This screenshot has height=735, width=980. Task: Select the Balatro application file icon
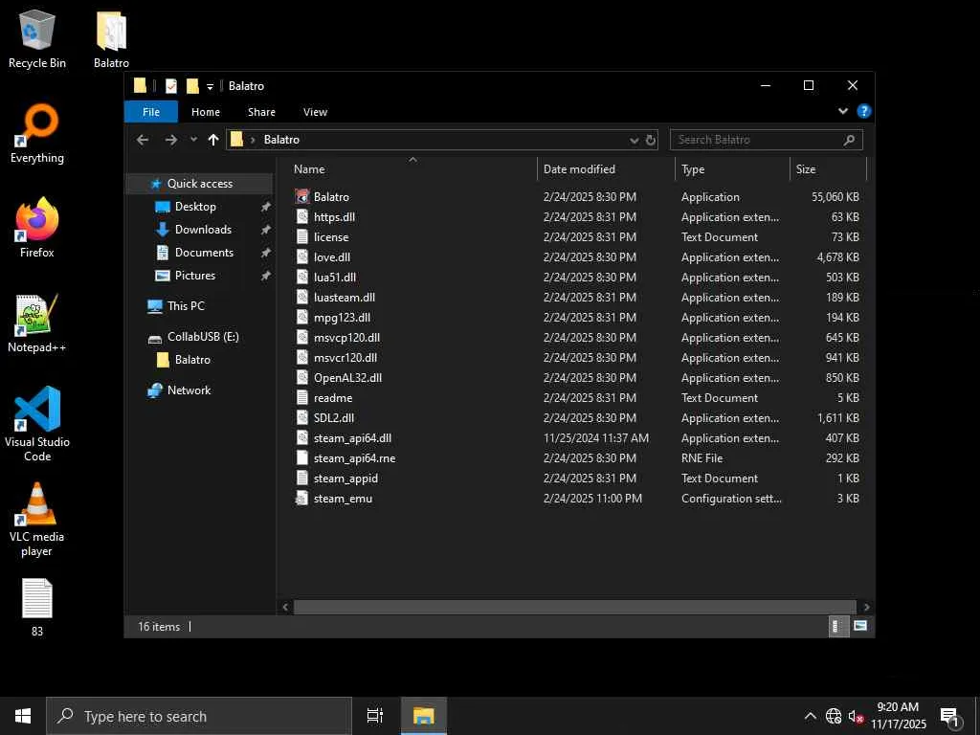(302, 197)
